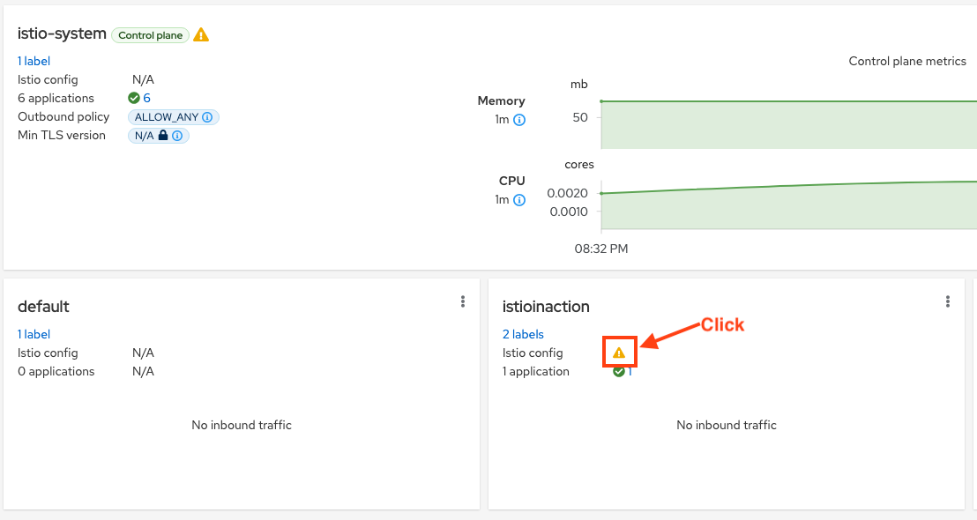Click the Control plane badge

coord(150,35)
